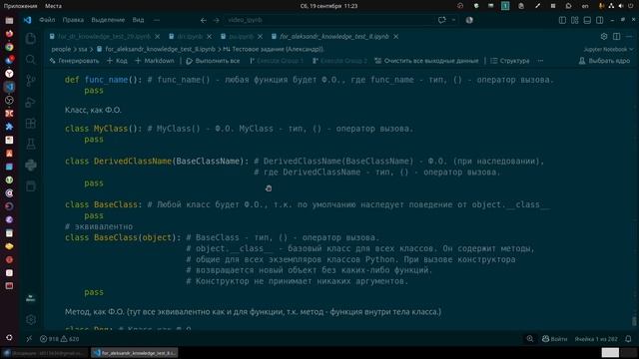Image resolution: width=639 pixels, height=359 pixels.
Task: Add a code cell with Код
Action: [117, 61]
